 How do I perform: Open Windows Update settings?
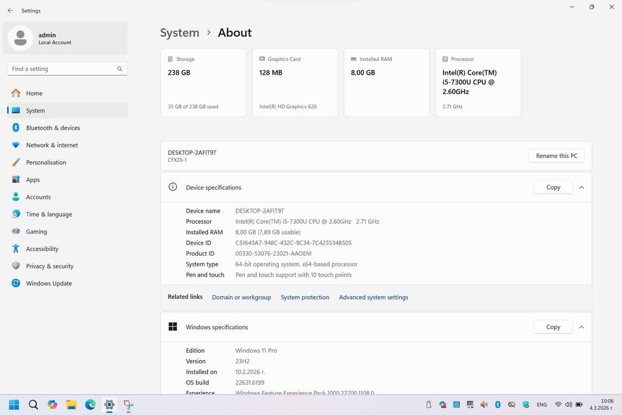(67, 283)
